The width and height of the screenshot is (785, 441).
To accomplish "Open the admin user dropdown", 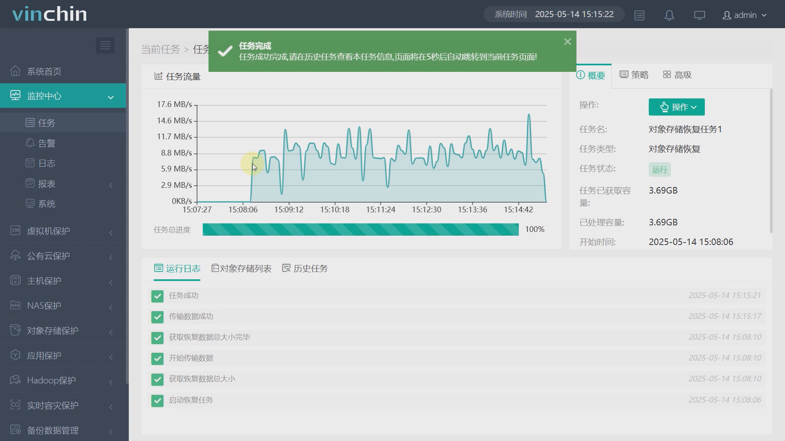I will click(x=744, y=15).
